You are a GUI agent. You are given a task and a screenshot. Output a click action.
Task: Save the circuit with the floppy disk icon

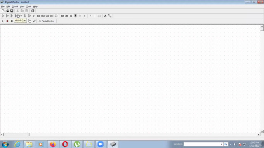(12, 11)
